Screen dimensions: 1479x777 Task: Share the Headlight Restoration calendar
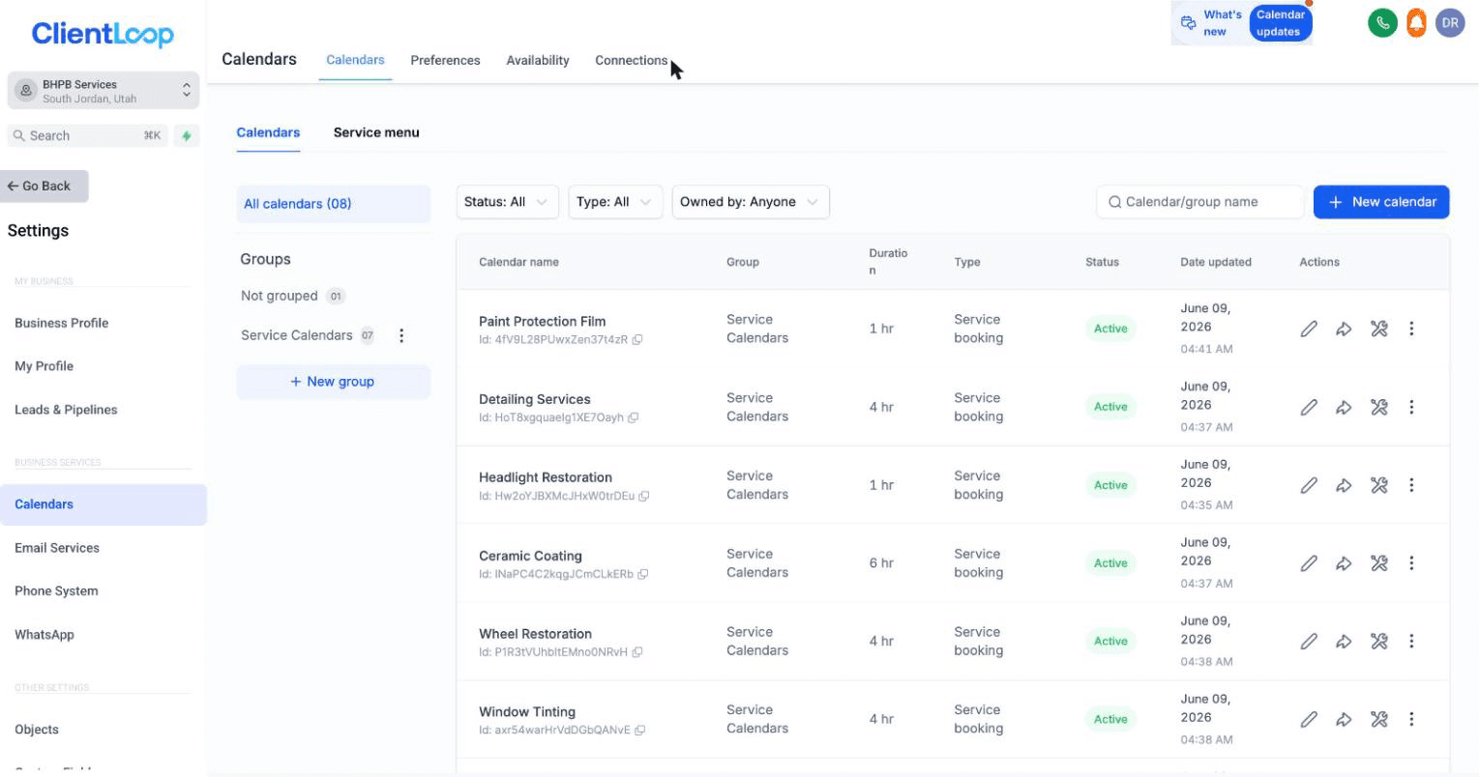[x=1344, y=485]
